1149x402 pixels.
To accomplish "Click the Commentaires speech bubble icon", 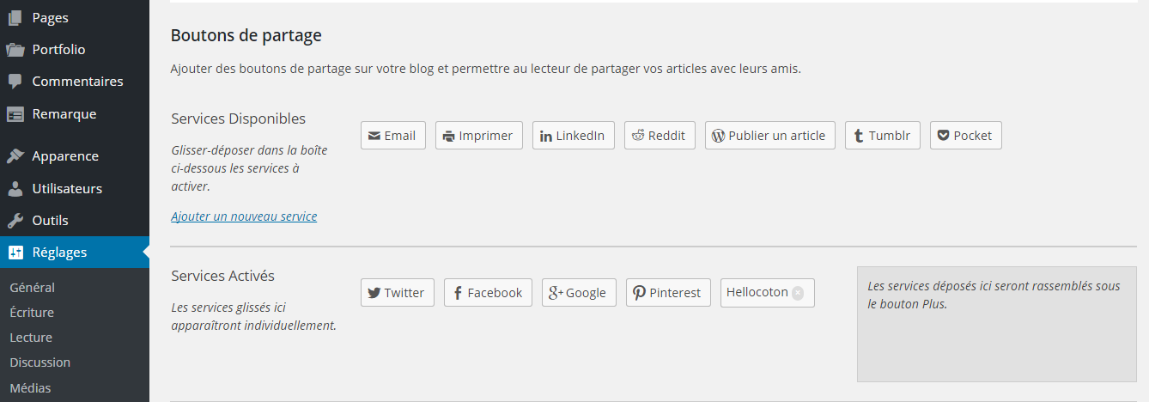I will 15,81.
